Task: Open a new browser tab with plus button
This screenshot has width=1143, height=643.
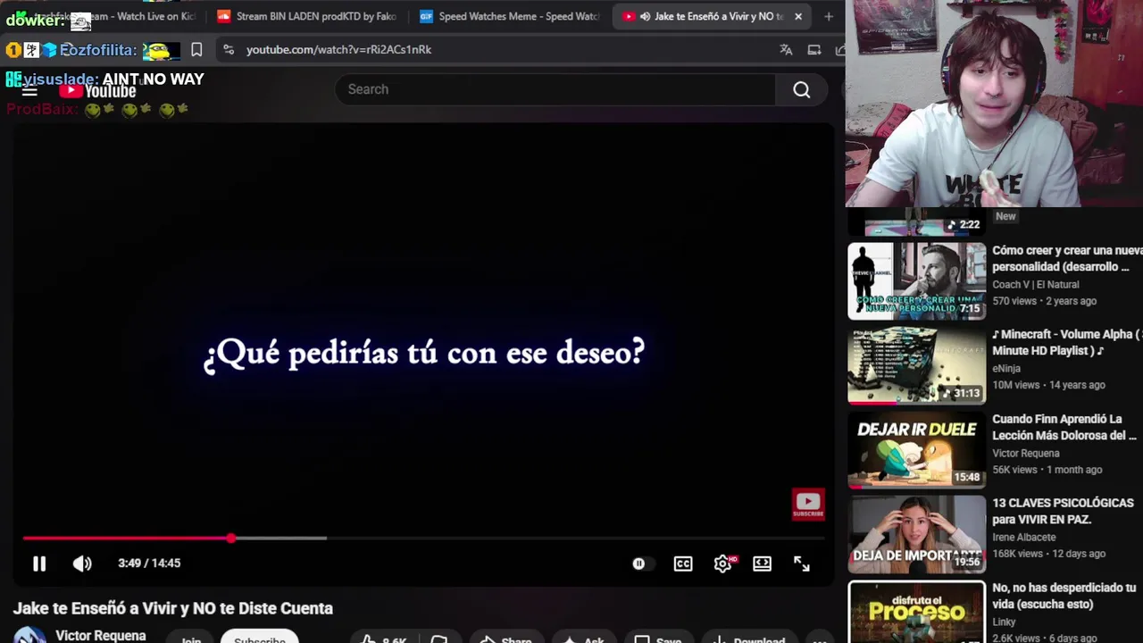Action: tap(829, 16)
